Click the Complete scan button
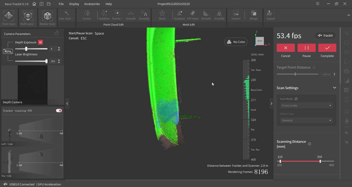Screen dimensions: 352x187 (327, 48)
